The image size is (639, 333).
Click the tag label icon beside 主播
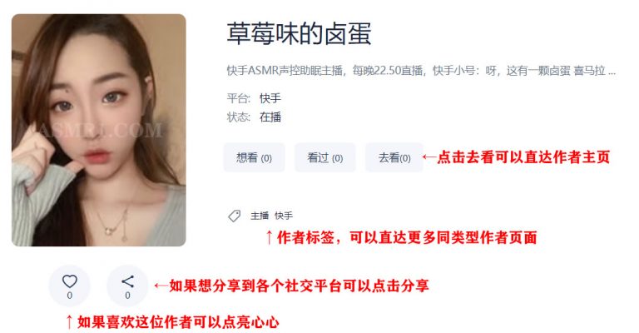click(x=235, y=216)
